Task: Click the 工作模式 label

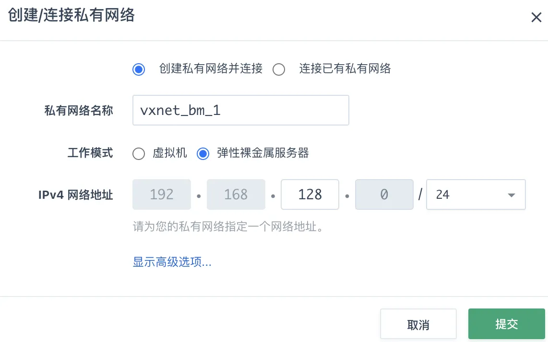Action: (x=90, y=153)
